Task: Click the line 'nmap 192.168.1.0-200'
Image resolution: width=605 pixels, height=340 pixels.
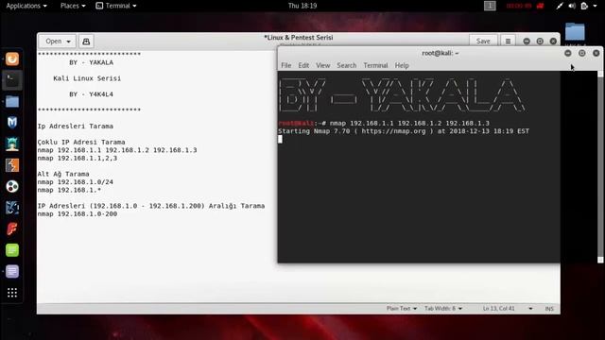Action: (78, 214)
